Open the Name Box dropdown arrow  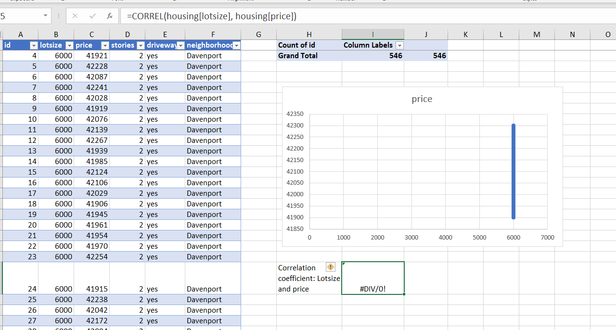[45, 16]
